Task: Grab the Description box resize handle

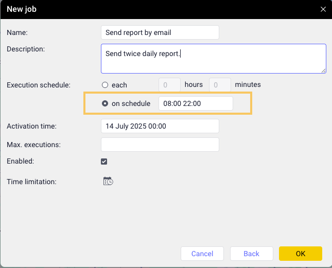Action: (x=323, y=70)
